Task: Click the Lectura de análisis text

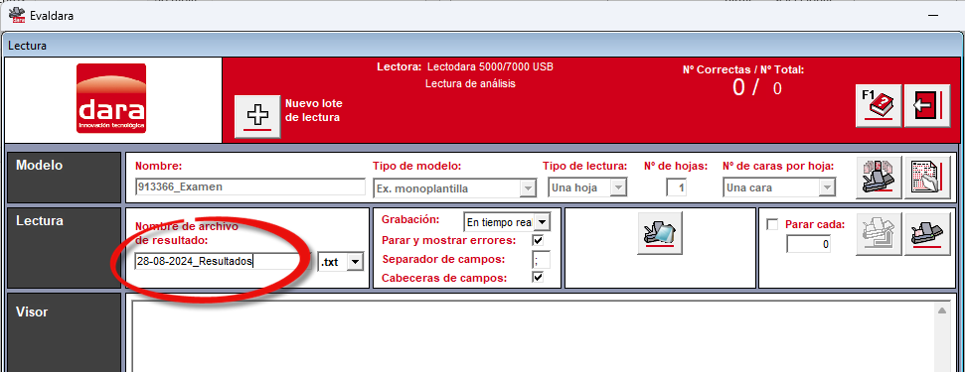Action: (x=470, y=83)
